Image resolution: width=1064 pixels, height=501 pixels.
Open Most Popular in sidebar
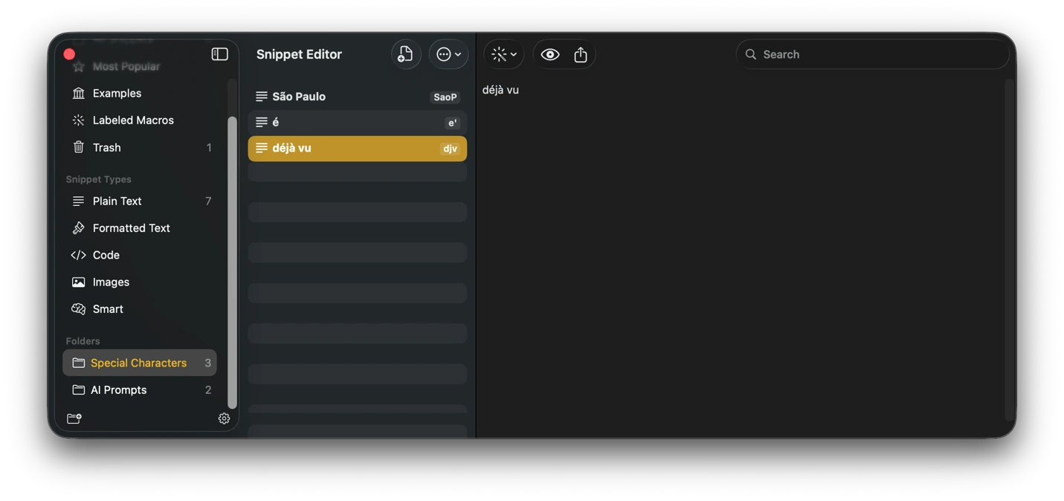point(140,66)
